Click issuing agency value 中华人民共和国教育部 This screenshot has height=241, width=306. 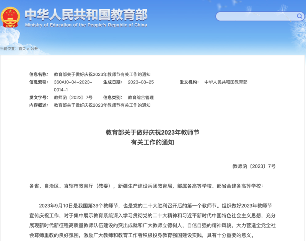226,82
